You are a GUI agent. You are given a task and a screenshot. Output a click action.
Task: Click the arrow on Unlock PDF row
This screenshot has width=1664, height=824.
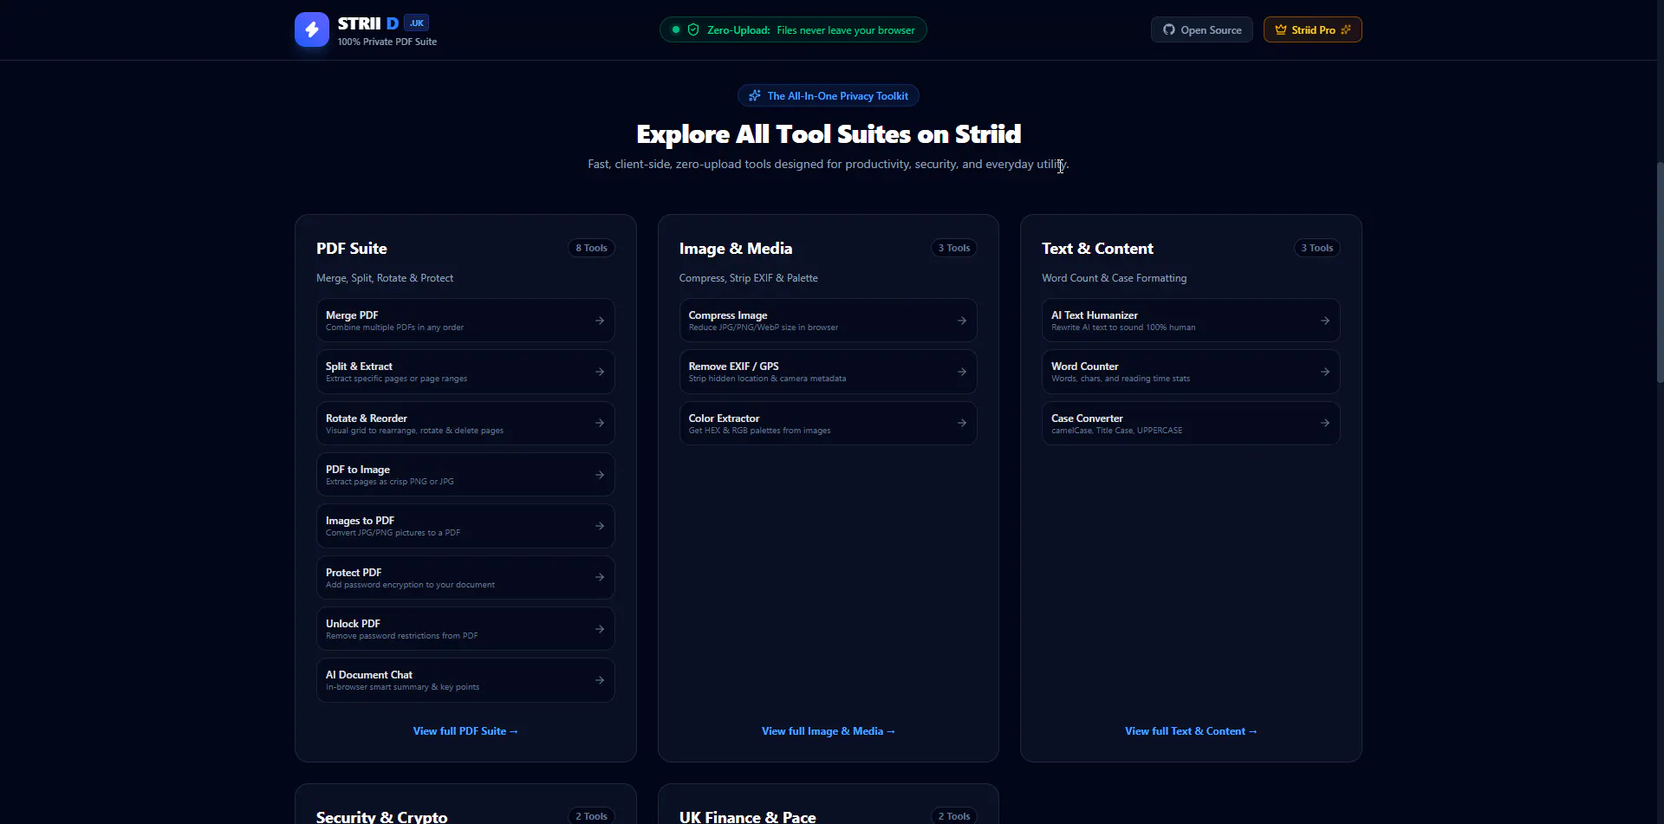tap(600, 629)
